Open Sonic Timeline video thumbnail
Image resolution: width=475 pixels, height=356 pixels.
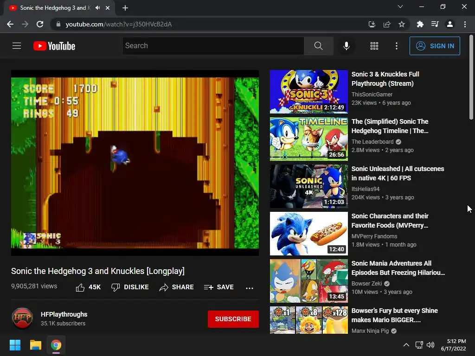[308, 139]
